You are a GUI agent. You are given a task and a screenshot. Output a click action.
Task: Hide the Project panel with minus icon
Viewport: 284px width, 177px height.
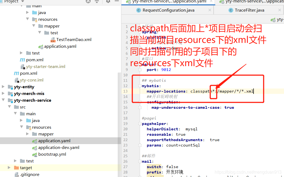117,1
